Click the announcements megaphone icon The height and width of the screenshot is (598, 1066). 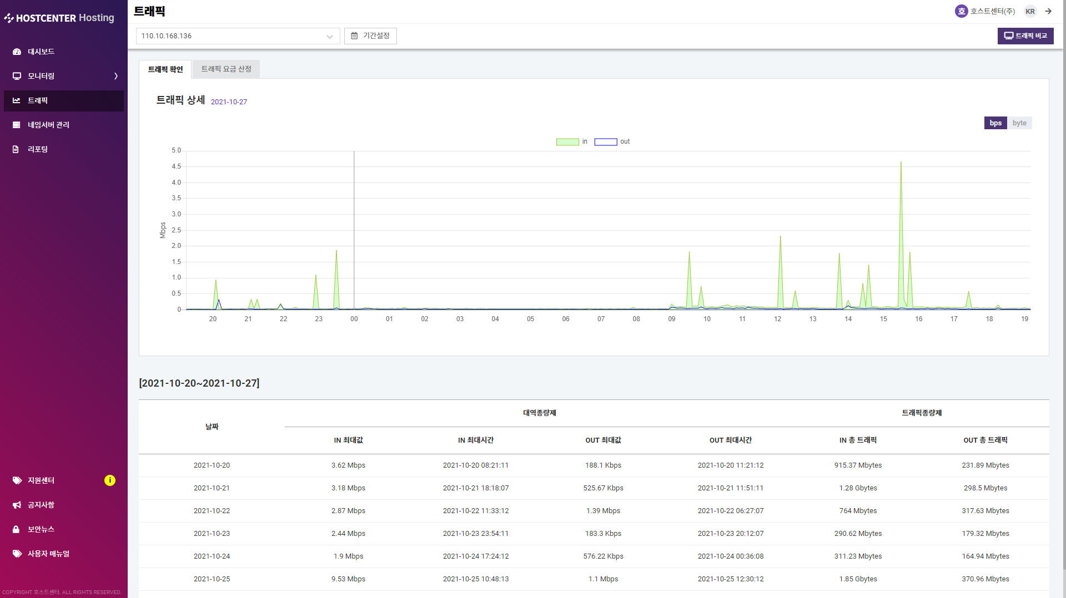tap(17, 505)
